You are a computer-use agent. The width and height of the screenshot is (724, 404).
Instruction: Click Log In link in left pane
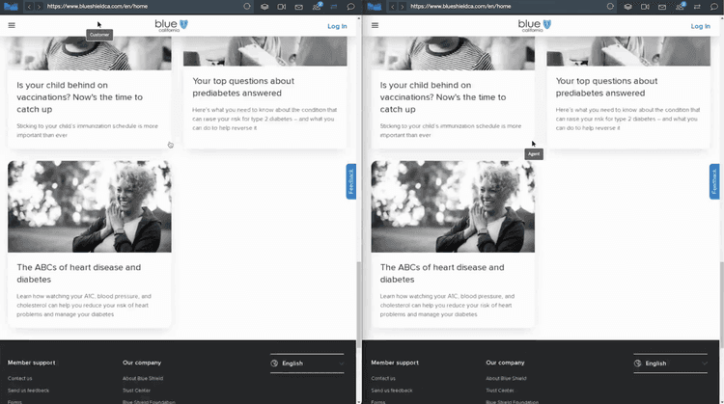337,26
